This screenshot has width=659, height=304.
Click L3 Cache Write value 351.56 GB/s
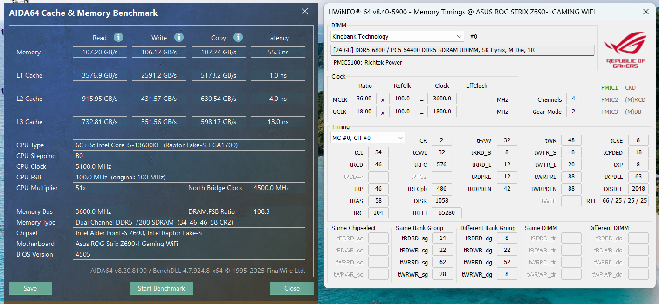point(159,122)
